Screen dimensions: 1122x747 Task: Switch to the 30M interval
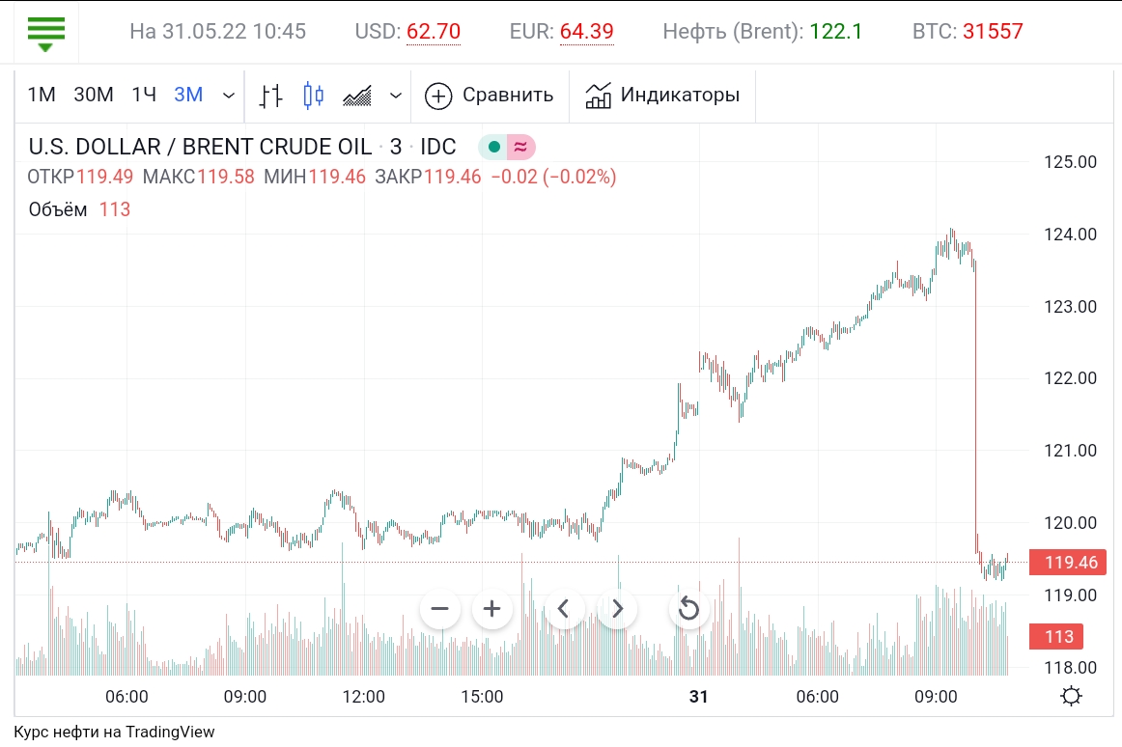pos(94,95)
